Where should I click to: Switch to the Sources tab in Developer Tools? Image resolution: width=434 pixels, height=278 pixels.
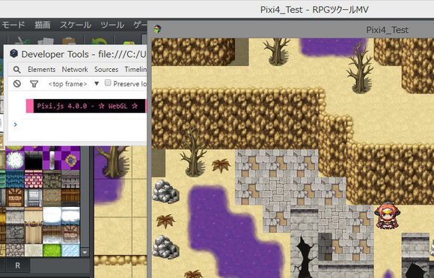pyautogui.click(x=106, y=70)
